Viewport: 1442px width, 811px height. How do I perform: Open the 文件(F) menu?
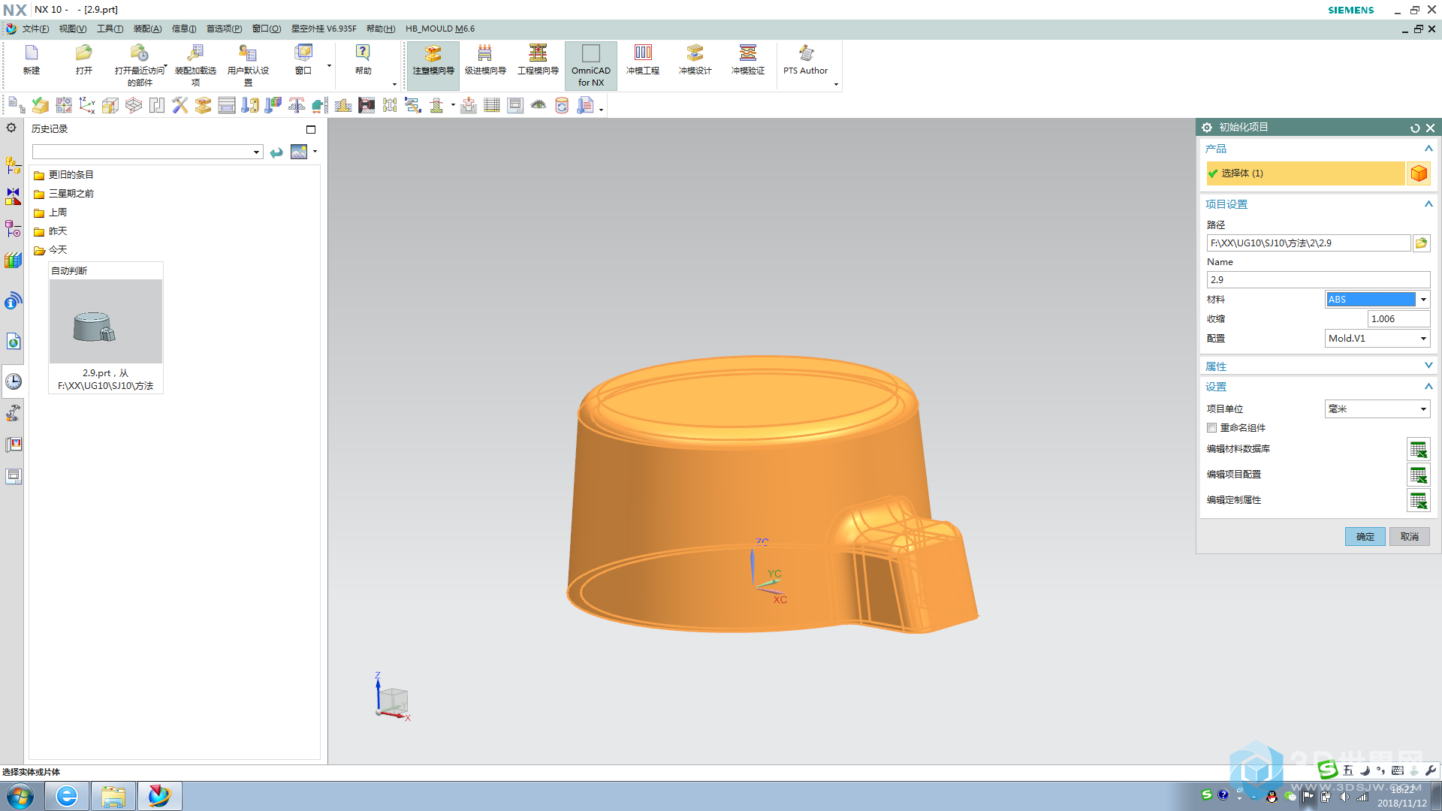point(35,29)
